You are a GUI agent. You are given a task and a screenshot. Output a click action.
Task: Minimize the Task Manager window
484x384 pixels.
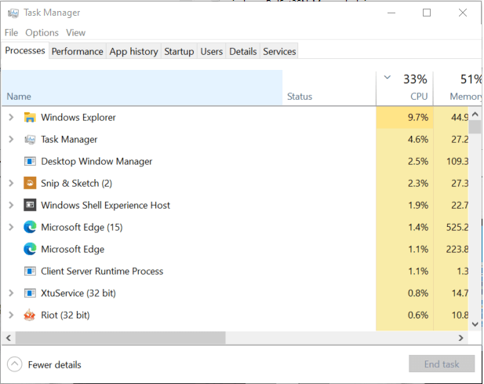(391, 13)
